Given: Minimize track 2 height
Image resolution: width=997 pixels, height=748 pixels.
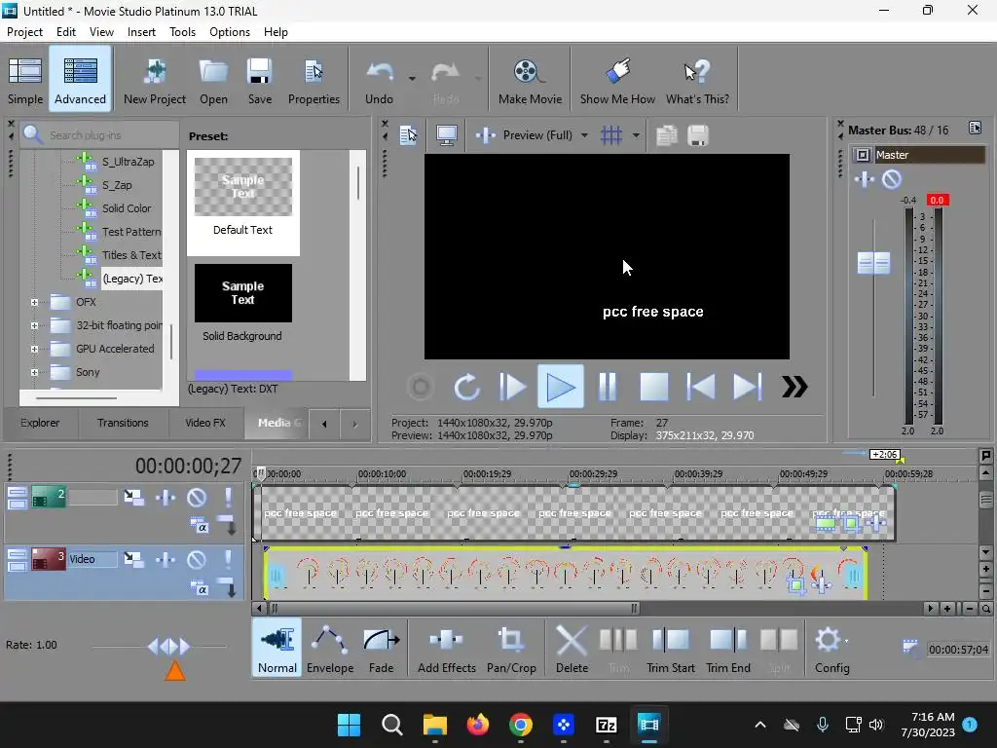Looking at the screenshot, I should click(18, 491).
